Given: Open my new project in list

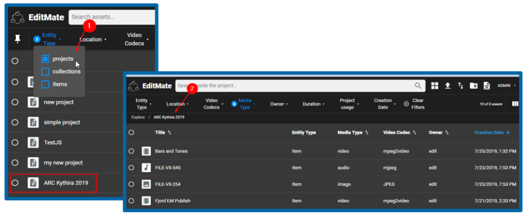Looking at the screenshot, I should tap(63, 162).
